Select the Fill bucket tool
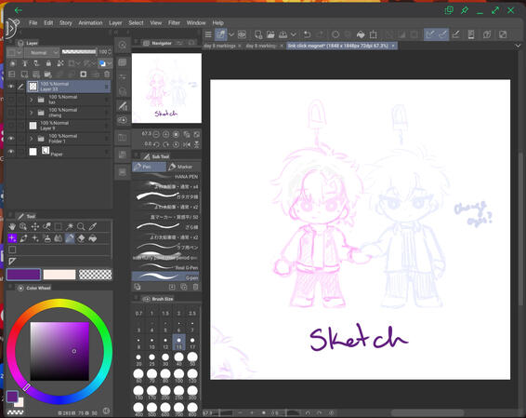 (x=81, y=238)
